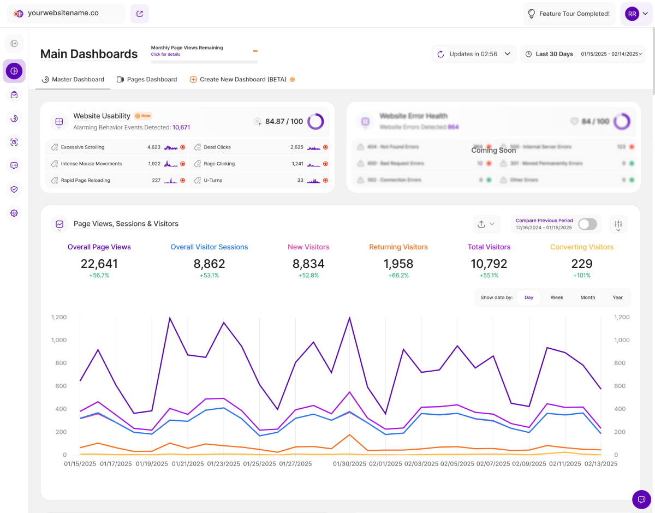Image resolution: width=655 pixels, height=513 pixels.
Task: Switch to the Pages Dashboard tab
Action: [x=147, y=80]
